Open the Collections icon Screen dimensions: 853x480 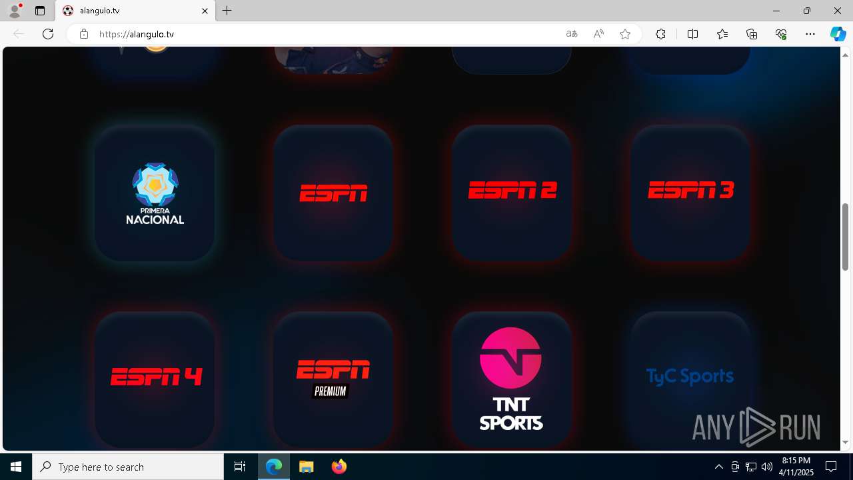[752, 34]
